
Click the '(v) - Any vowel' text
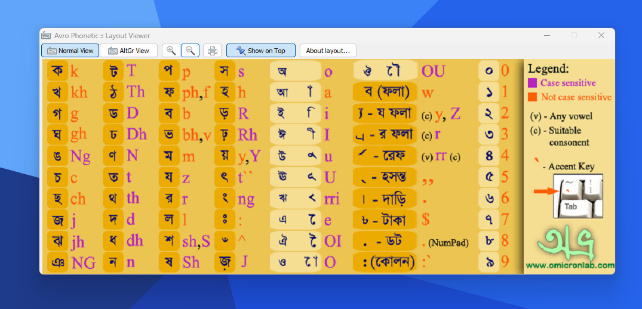[x=561, y=116]
